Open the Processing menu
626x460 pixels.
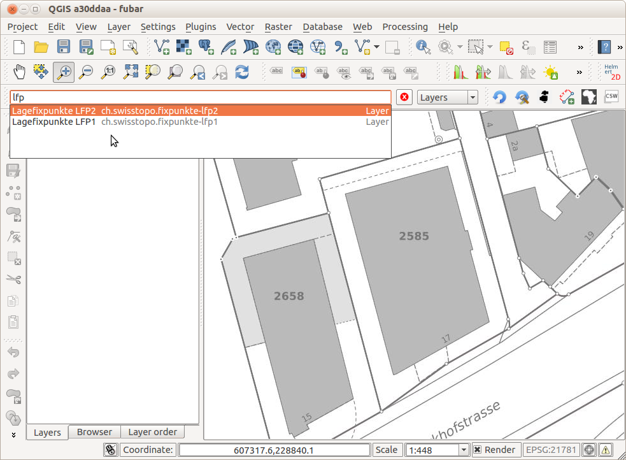point(405,27)
